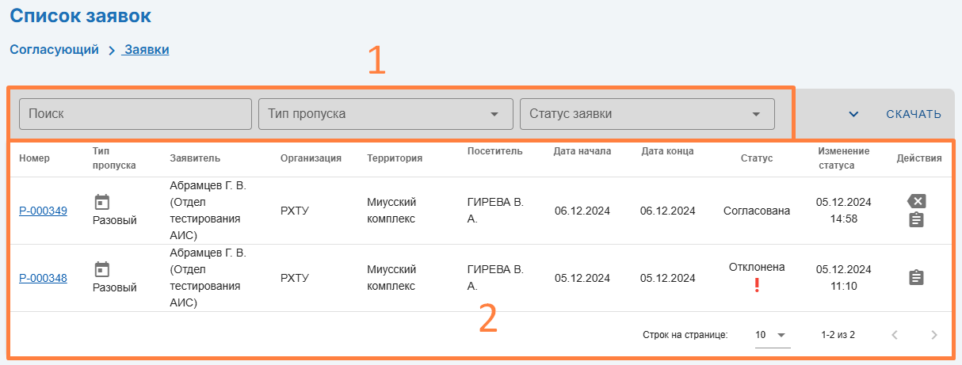Open the Статус заявки dropdown
Screen dimensions: 962x365
tap(647, 114)
